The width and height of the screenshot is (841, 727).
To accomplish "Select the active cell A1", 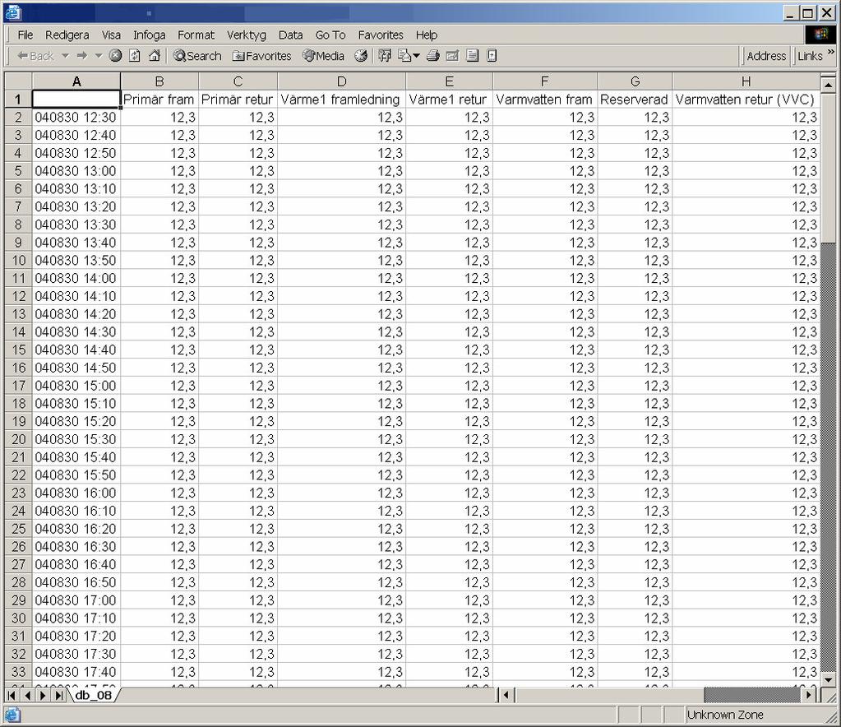I will pyautogui.click(x=76, y=100).
